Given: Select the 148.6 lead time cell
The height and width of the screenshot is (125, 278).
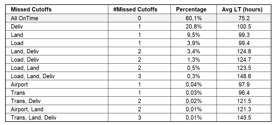Looking at the screenshot, I should click(242, 76).
